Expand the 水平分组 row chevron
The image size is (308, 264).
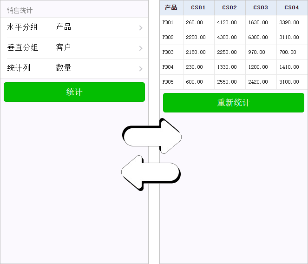tap(140, 28)
